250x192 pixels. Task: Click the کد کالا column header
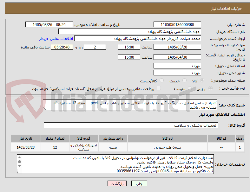point(221,138)
